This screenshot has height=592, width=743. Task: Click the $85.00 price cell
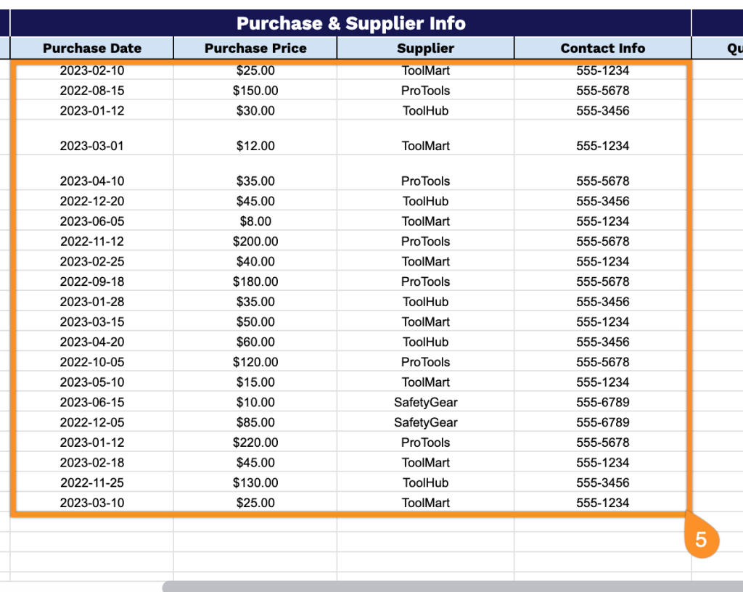click(x=255, y=422)
